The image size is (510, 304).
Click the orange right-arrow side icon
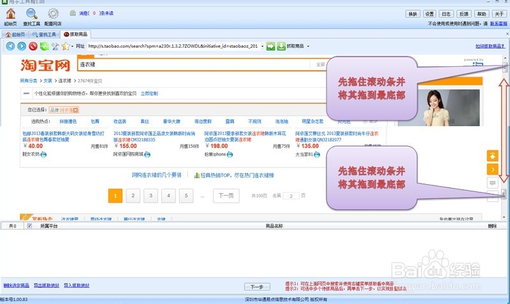pos(492,170)
